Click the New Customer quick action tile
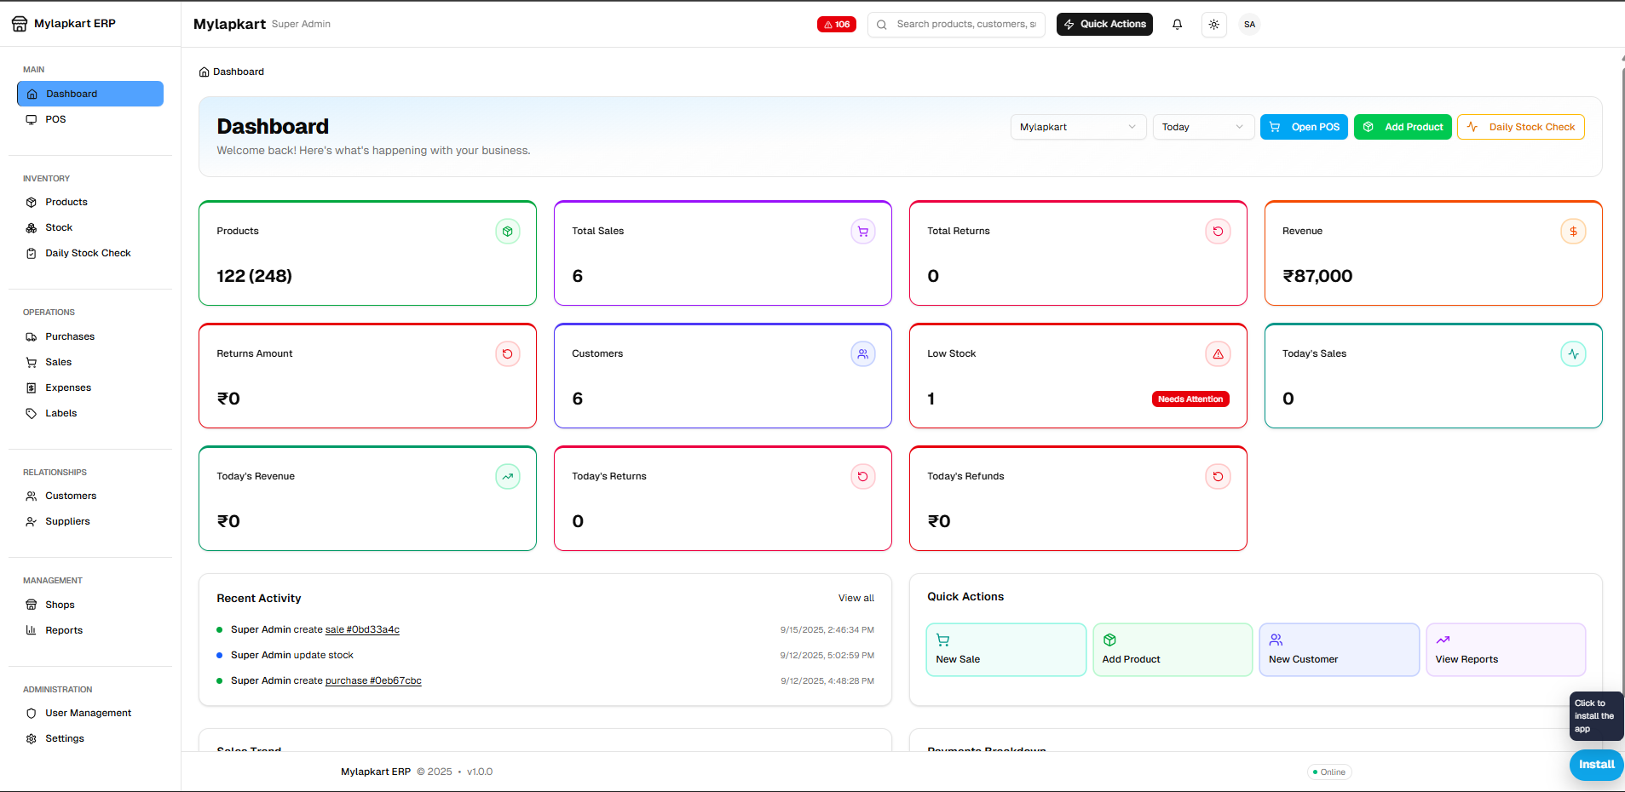The image size is (1625, 792). pos(1339,650)
